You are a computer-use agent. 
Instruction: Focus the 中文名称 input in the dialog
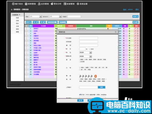[x=88, y=38]
